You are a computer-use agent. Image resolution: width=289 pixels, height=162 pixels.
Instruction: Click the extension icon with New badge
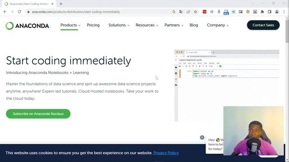pos(226,12)
